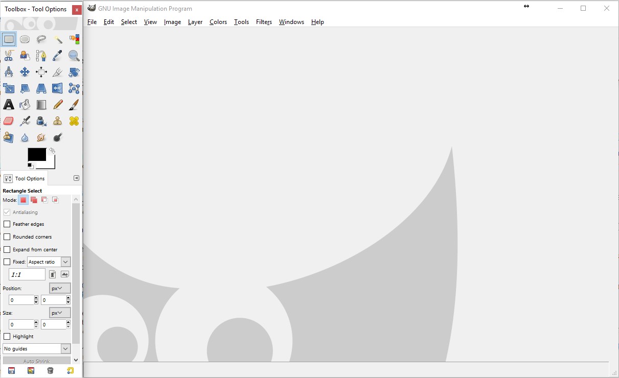The height and width of the screenshot is (378, 619).
Task: Choose the Text tool
Action: (9, 105)
